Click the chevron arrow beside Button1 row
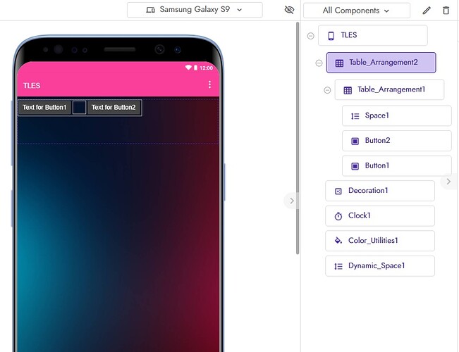 [x=448, y=182]
